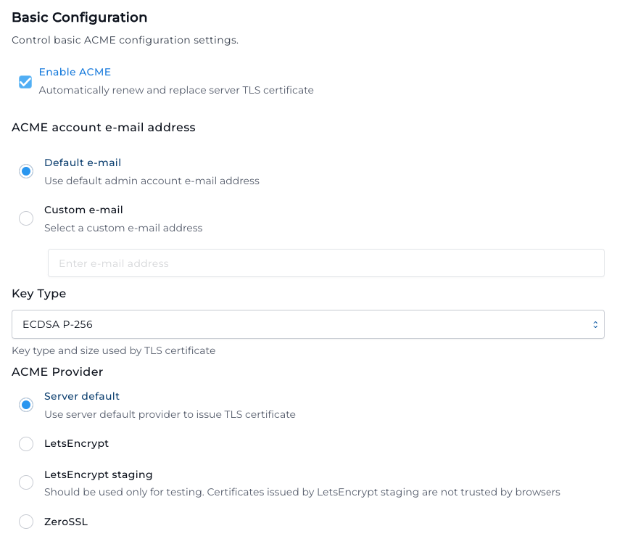Click the blue Server default label
617x539 pixels.
[82, 396]
